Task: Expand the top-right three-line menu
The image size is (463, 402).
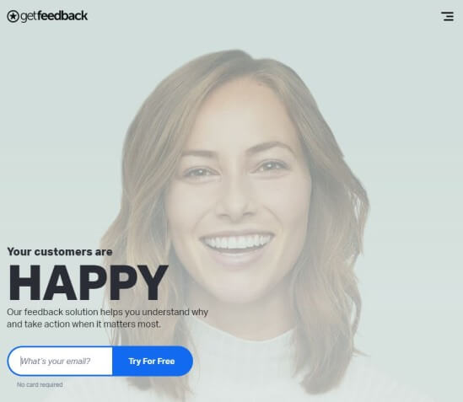Action: (x=447, y=16)
